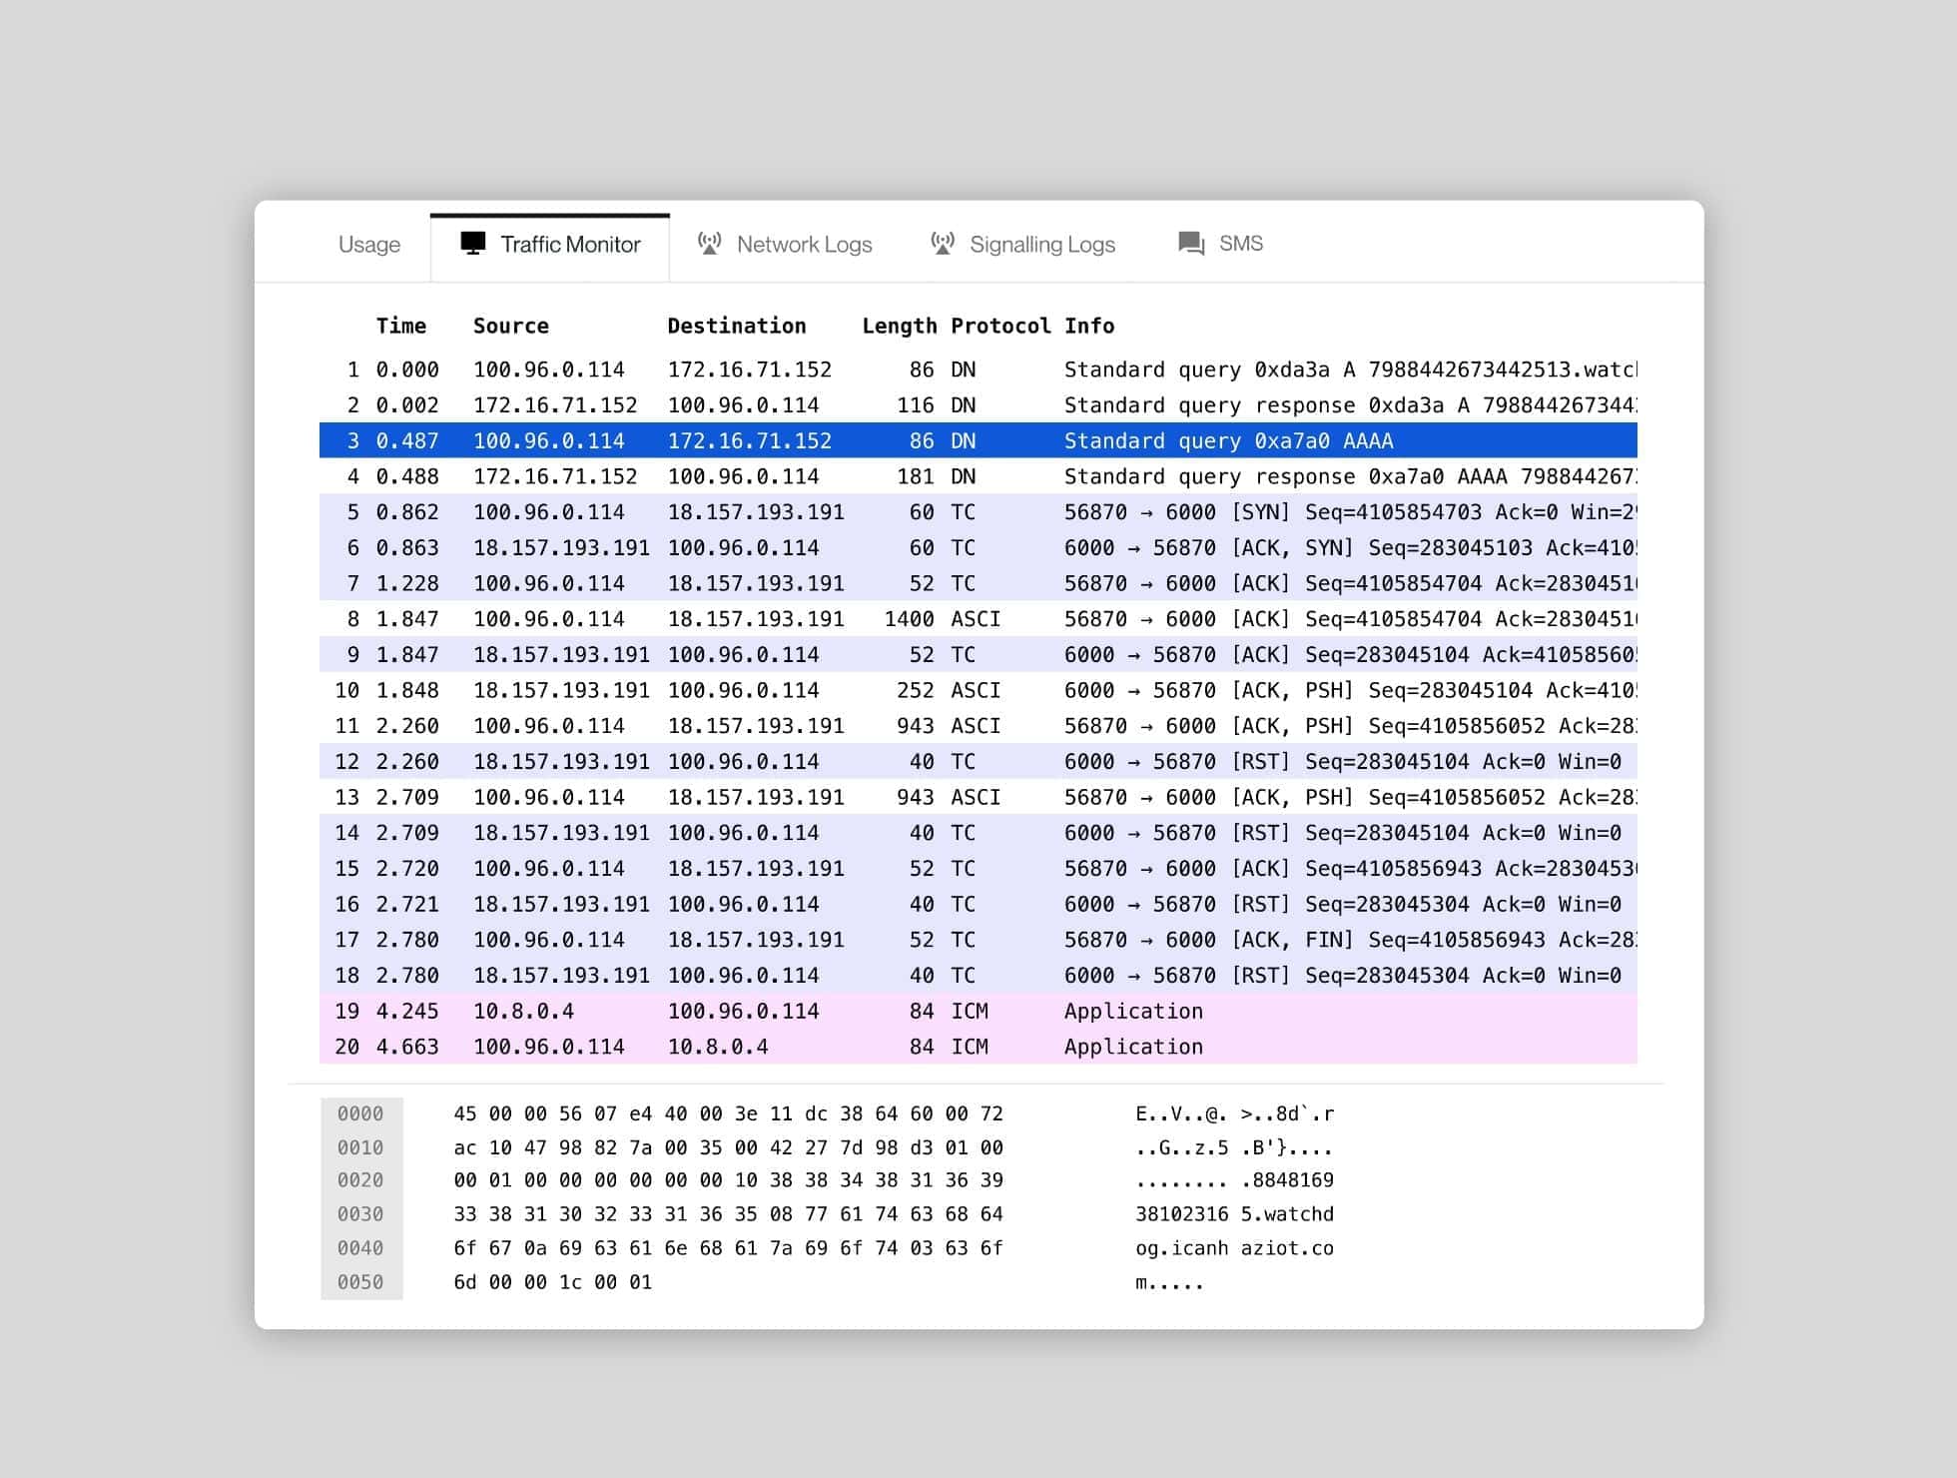This screenshot has width=1957, height=1478.
Task: Click the Source column header
Action: click(x=511, y=326)
